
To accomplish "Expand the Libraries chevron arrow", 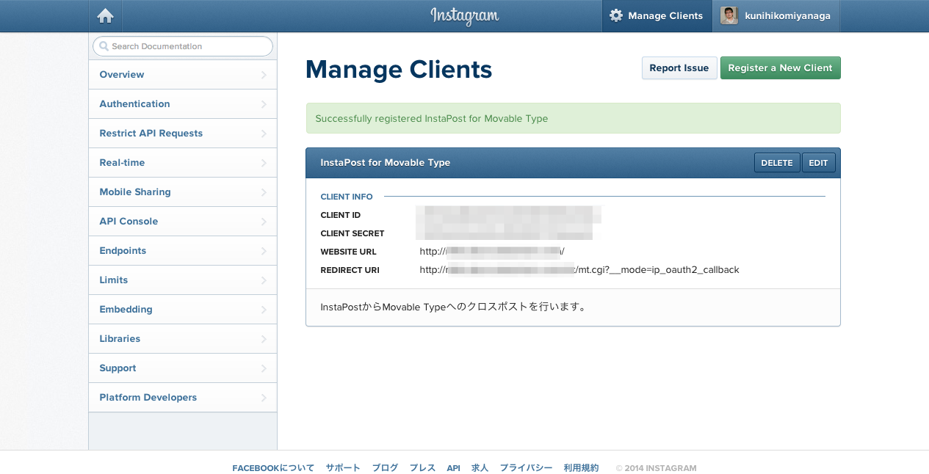I will pos(264,339).
